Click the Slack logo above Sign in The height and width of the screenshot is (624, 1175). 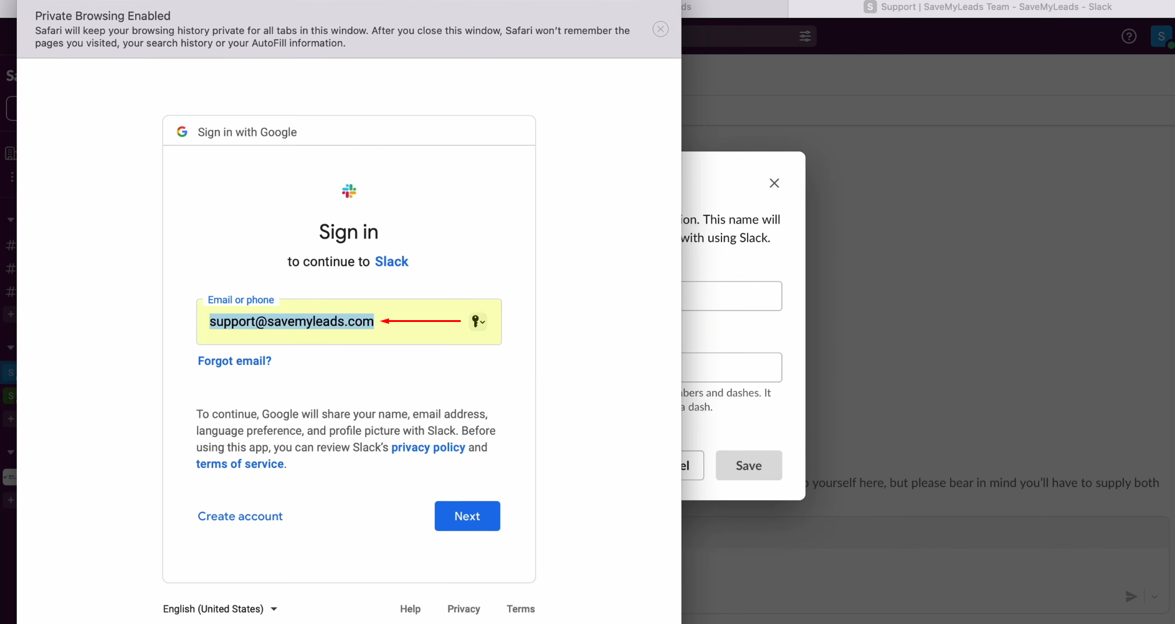349,191
